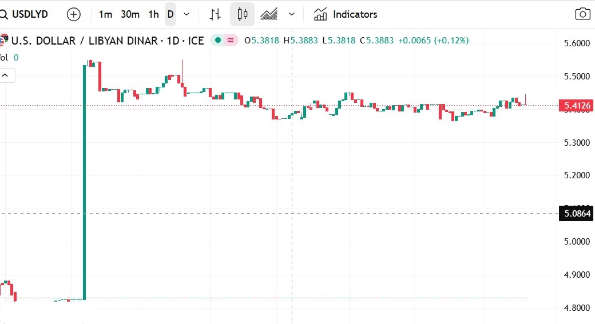Click the currency pair flag icon
This screenshot has width=595, height=324.
click(3, 41)
